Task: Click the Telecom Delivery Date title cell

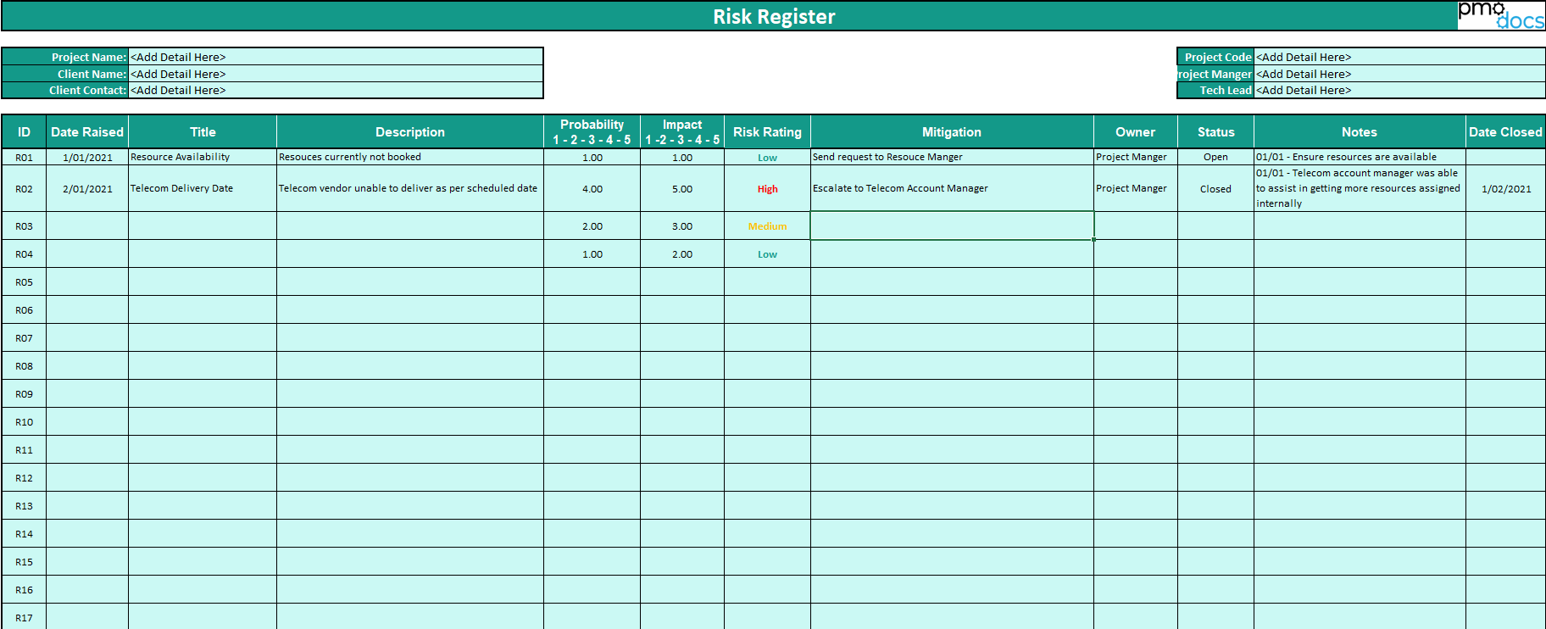Action: coord(203,188)
